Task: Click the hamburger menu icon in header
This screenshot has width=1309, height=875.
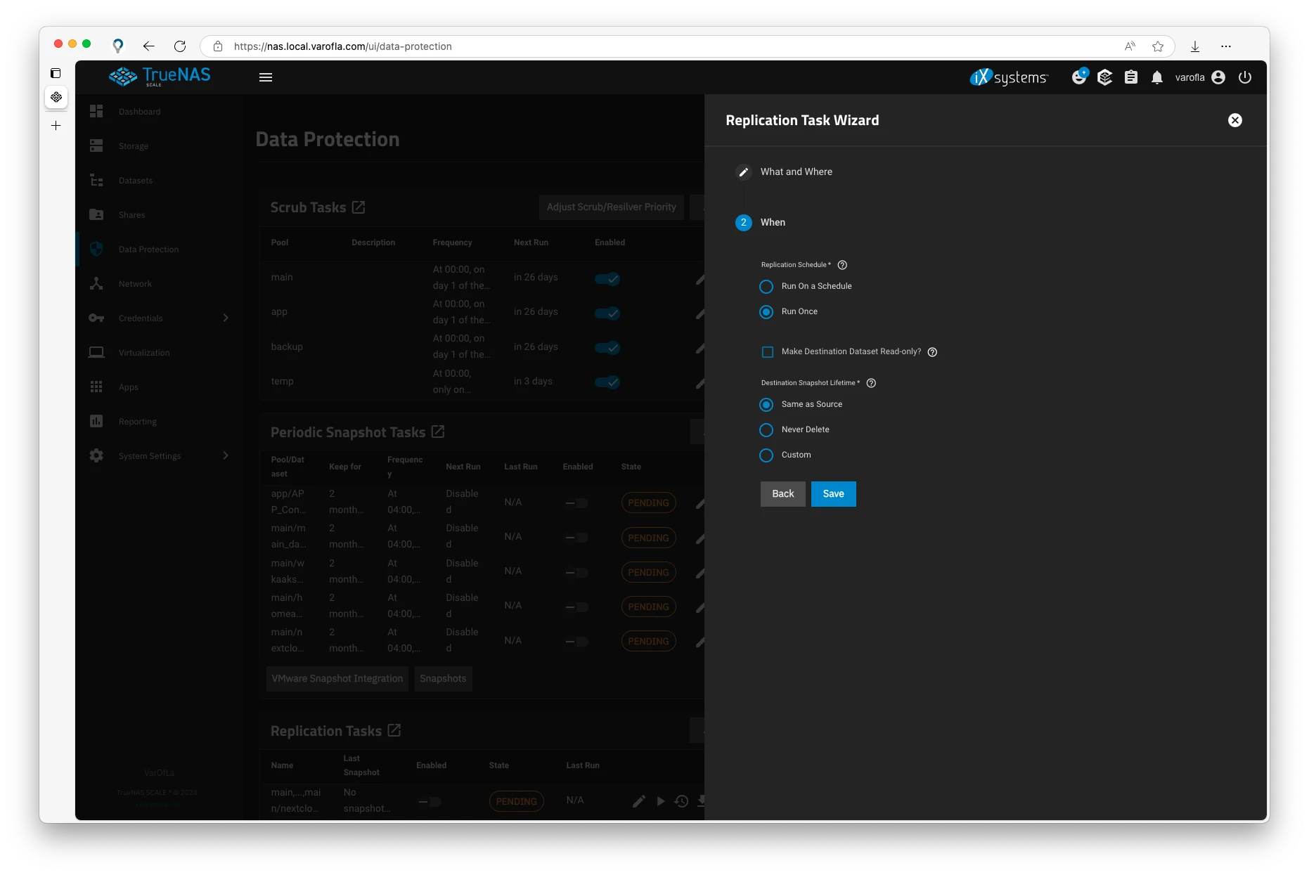Action: pos(265,77)
